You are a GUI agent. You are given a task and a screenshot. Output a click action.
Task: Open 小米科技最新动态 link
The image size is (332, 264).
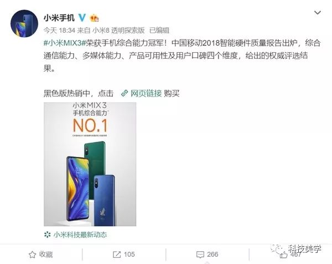click(80, 235)
